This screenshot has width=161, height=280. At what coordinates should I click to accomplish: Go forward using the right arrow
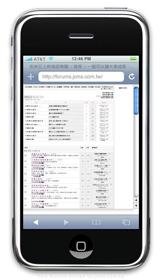click(x=66, y=222)
